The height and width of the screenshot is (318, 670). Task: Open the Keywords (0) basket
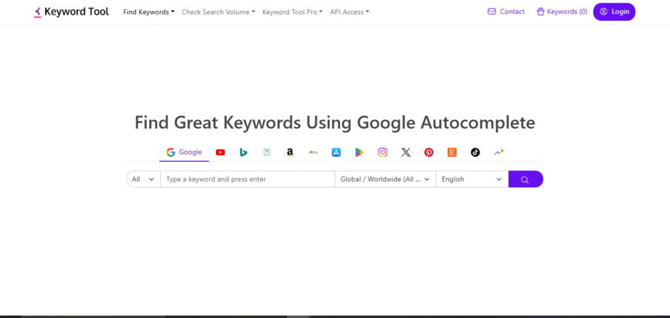click(562, 12)
